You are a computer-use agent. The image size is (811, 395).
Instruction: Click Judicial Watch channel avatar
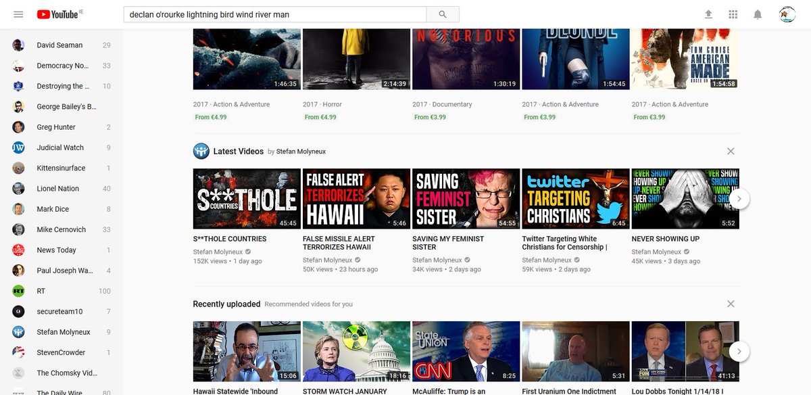tap(19, 147)
